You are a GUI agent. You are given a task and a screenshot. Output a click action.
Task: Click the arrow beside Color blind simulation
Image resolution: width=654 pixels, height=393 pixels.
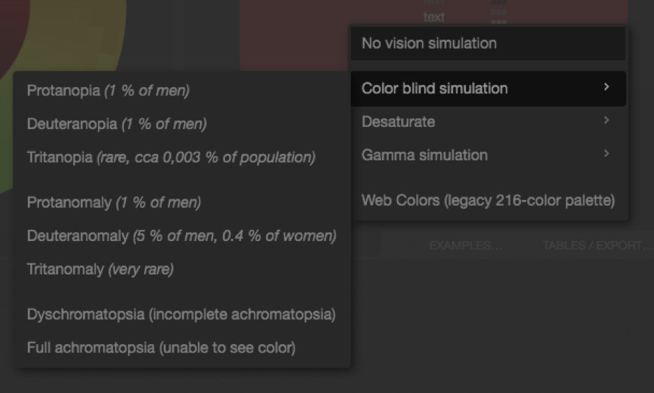(x=607, y=88)
